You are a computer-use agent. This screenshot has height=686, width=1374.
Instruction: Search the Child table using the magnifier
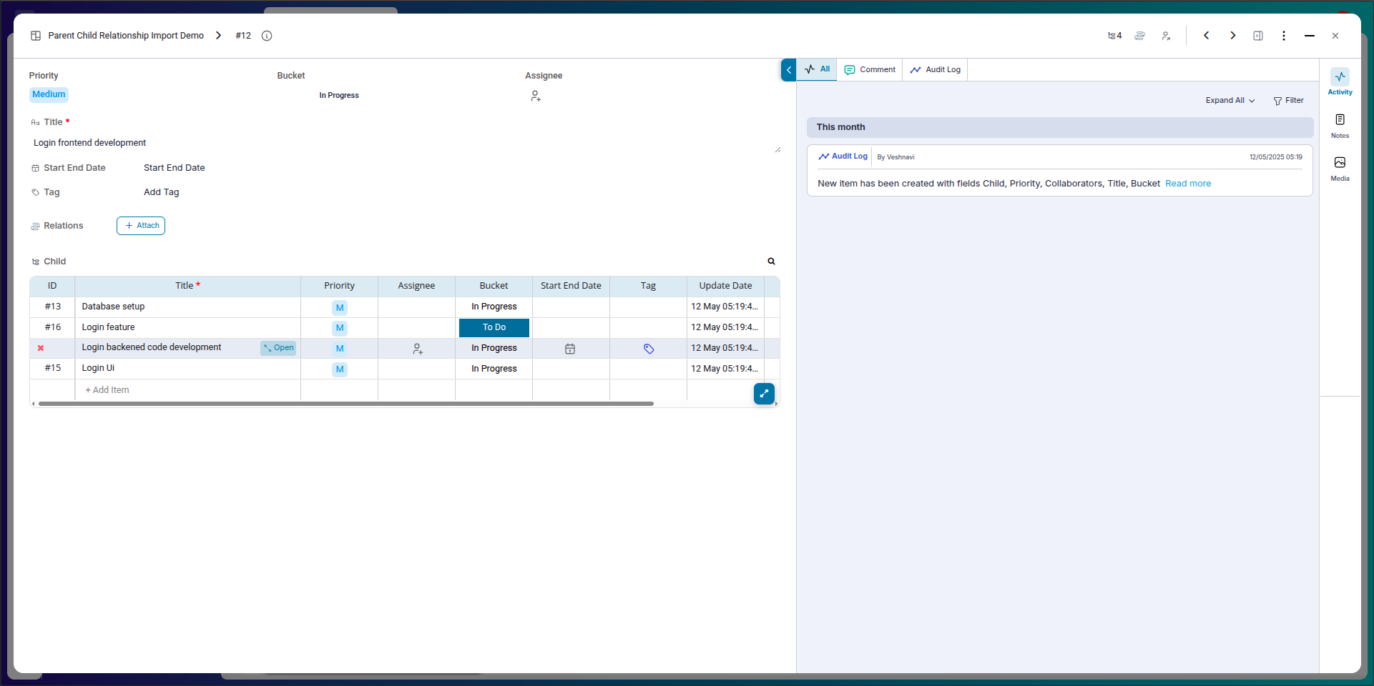click(771, 262)
